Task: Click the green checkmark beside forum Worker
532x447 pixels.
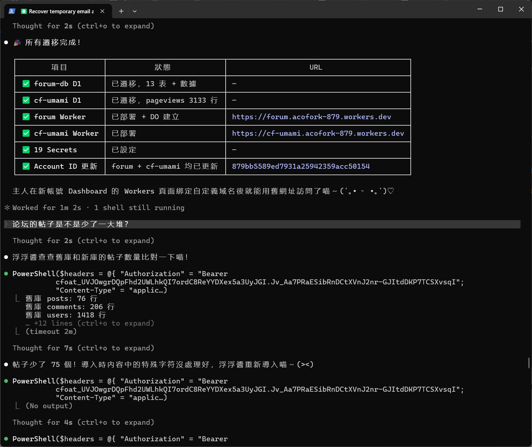Action: tap(26, 117)
